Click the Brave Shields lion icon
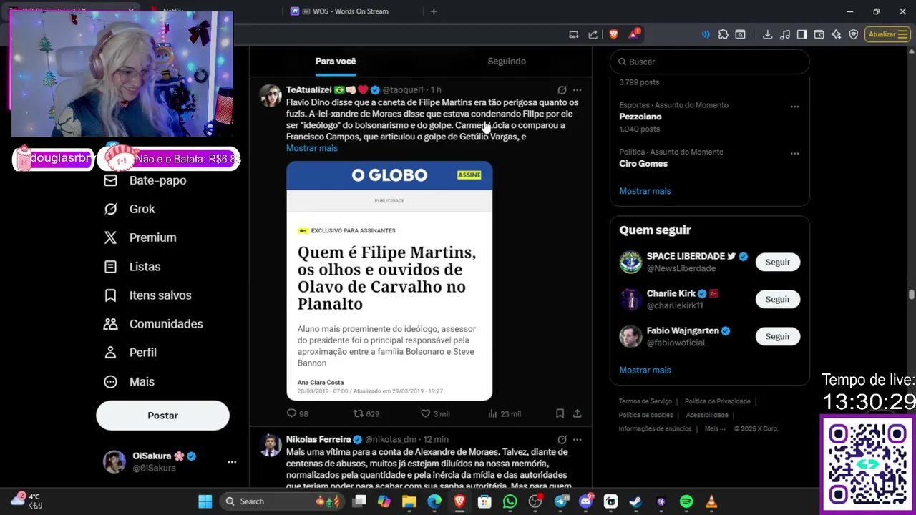This screenshot has width=916, height=515. coord(614,34)
